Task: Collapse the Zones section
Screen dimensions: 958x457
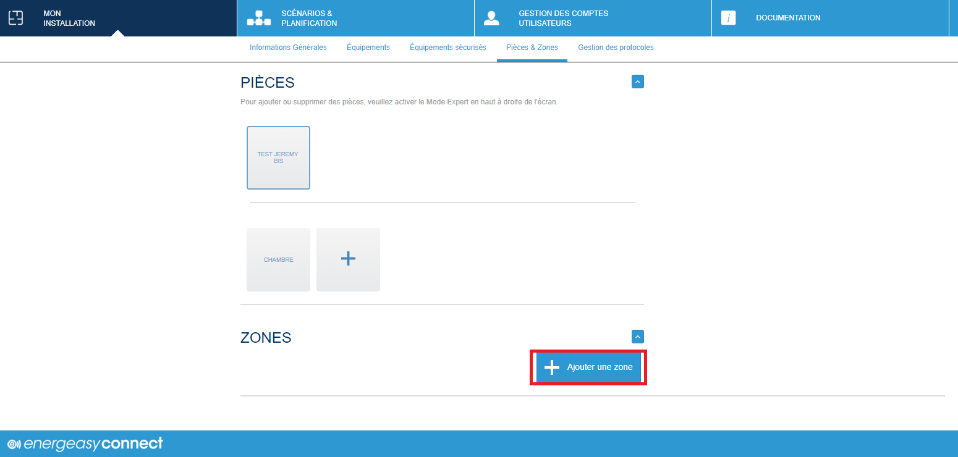Action: pos(638,337)
